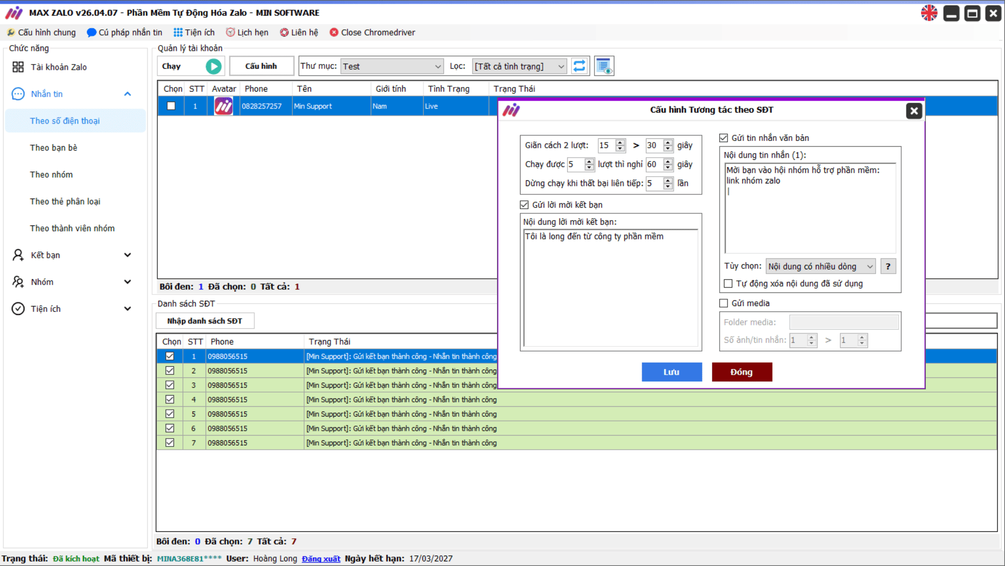Close the Cấu hình Tương tác dialog

click(914, 111)
